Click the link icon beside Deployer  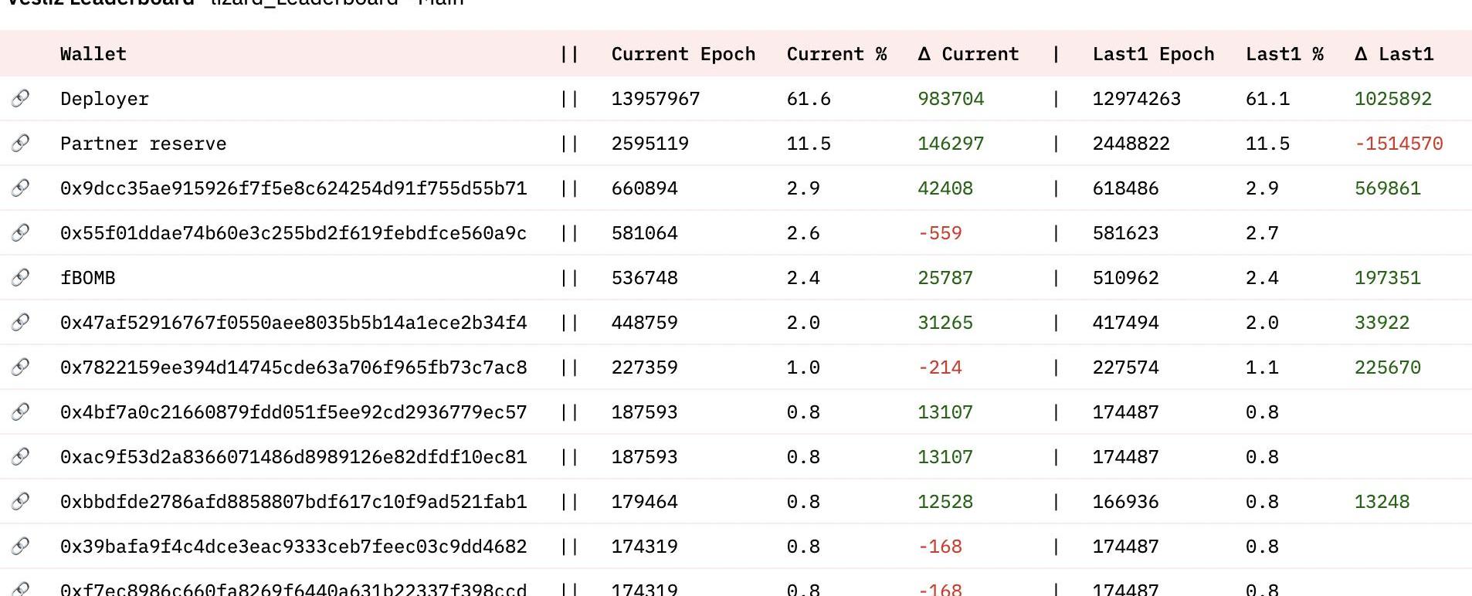tap(21, 98)
